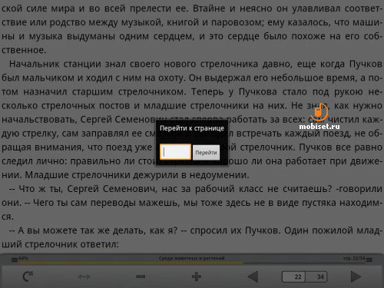Click the 64% progress label
The image size is (384, 288).
23,258
